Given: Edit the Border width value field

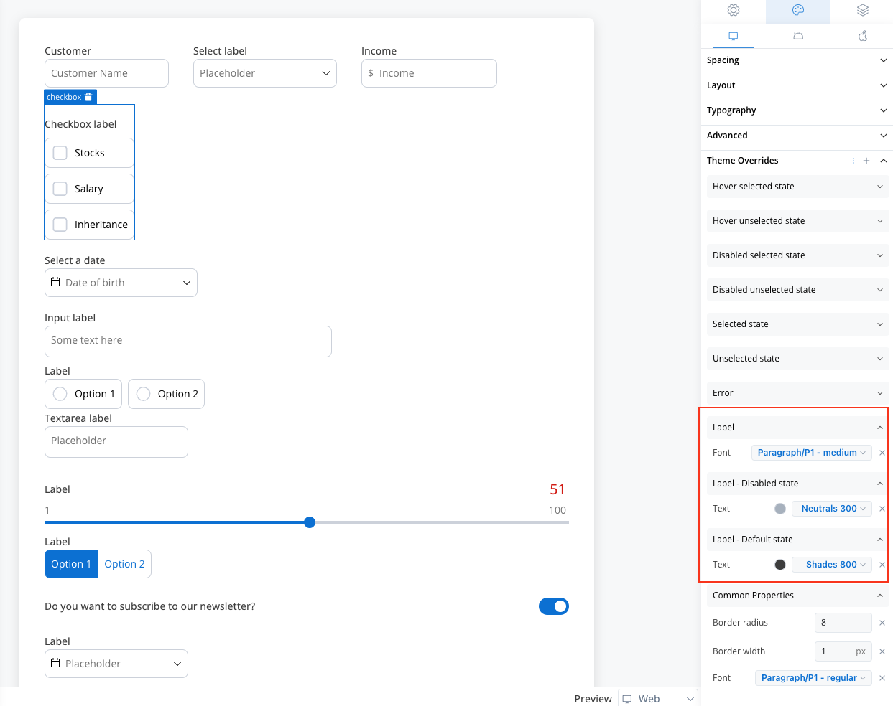Looking at the screenshot, I should coord(843,651).
